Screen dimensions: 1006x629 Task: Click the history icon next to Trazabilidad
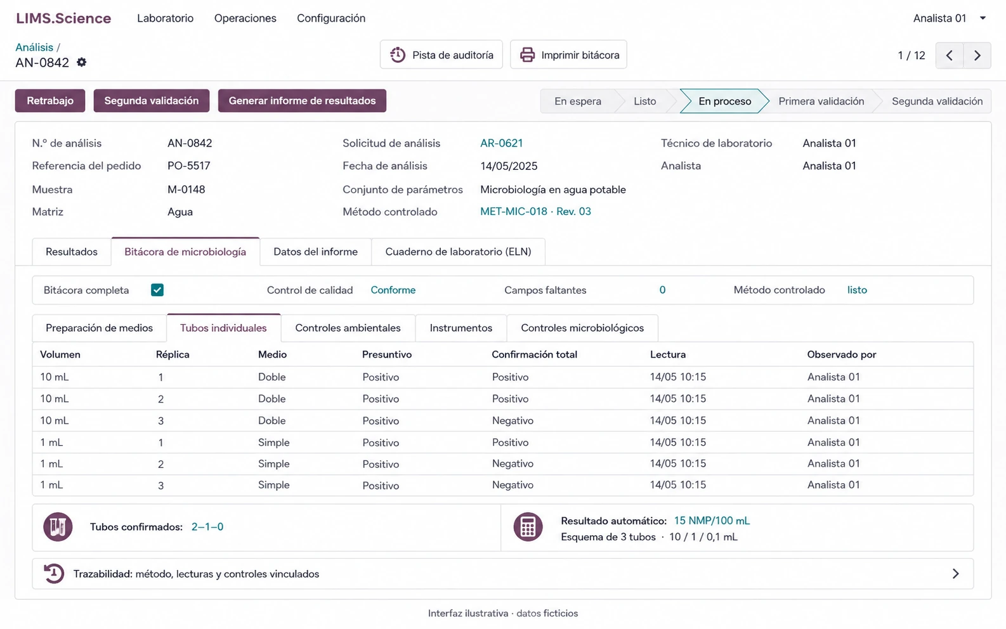tap(54, 574)
